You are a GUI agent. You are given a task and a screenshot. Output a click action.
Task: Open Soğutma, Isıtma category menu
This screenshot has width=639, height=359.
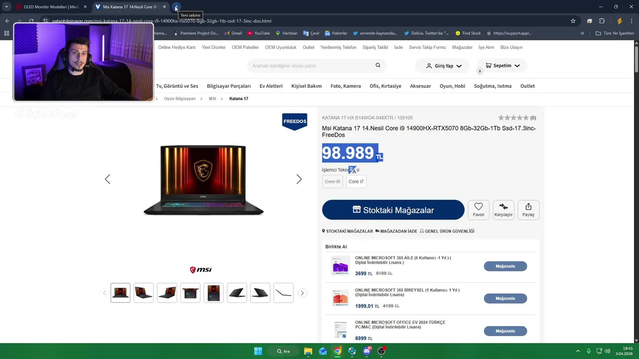pyautogui.click(x=493, y=86)
